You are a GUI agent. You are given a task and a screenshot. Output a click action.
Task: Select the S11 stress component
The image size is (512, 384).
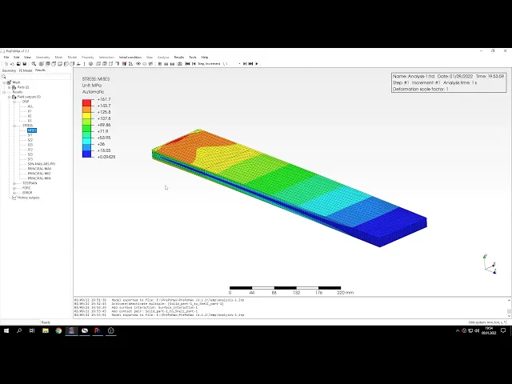tap(30, 135)
